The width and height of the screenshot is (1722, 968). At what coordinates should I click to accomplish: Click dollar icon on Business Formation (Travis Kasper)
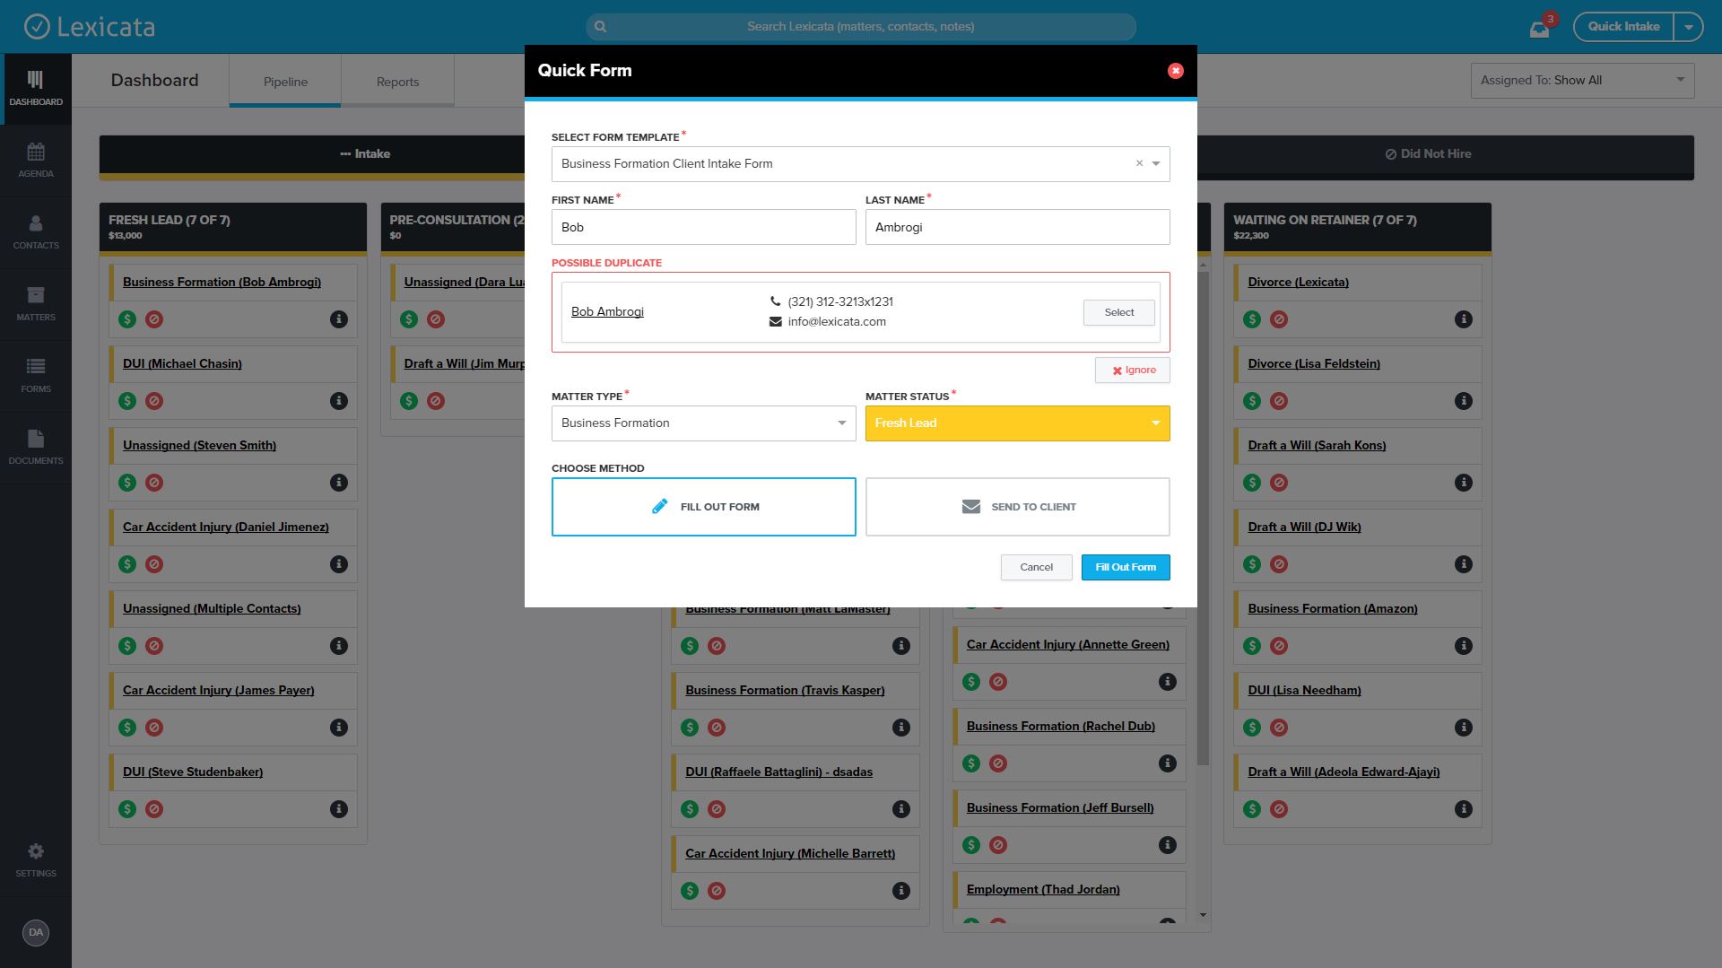click(x=690, y=728)
